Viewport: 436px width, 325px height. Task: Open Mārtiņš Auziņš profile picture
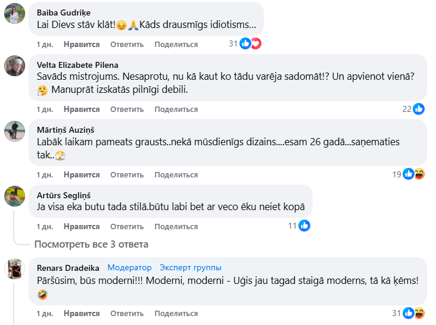pos(14,130)
